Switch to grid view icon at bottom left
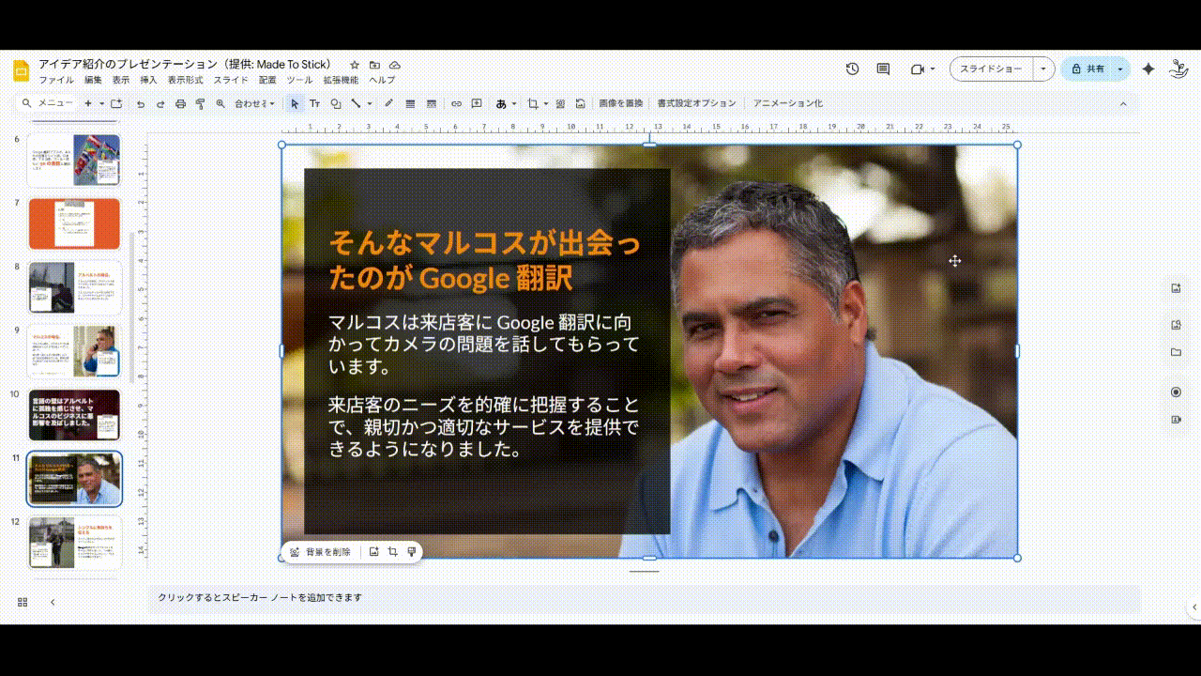Image resolution: width=1201 pixels, height=676 pixels. pyautogui.click(x=23, y=602)
